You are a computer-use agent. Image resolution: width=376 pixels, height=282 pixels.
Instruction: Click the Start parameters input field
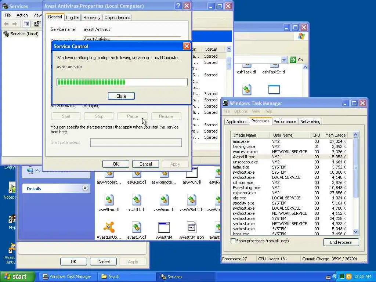[136, 142]
